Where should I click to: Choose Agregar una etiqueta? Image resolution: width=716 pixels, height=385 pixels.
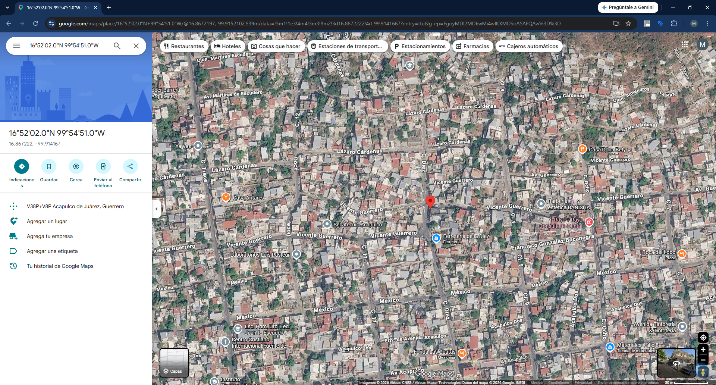[x=76, y=251]
